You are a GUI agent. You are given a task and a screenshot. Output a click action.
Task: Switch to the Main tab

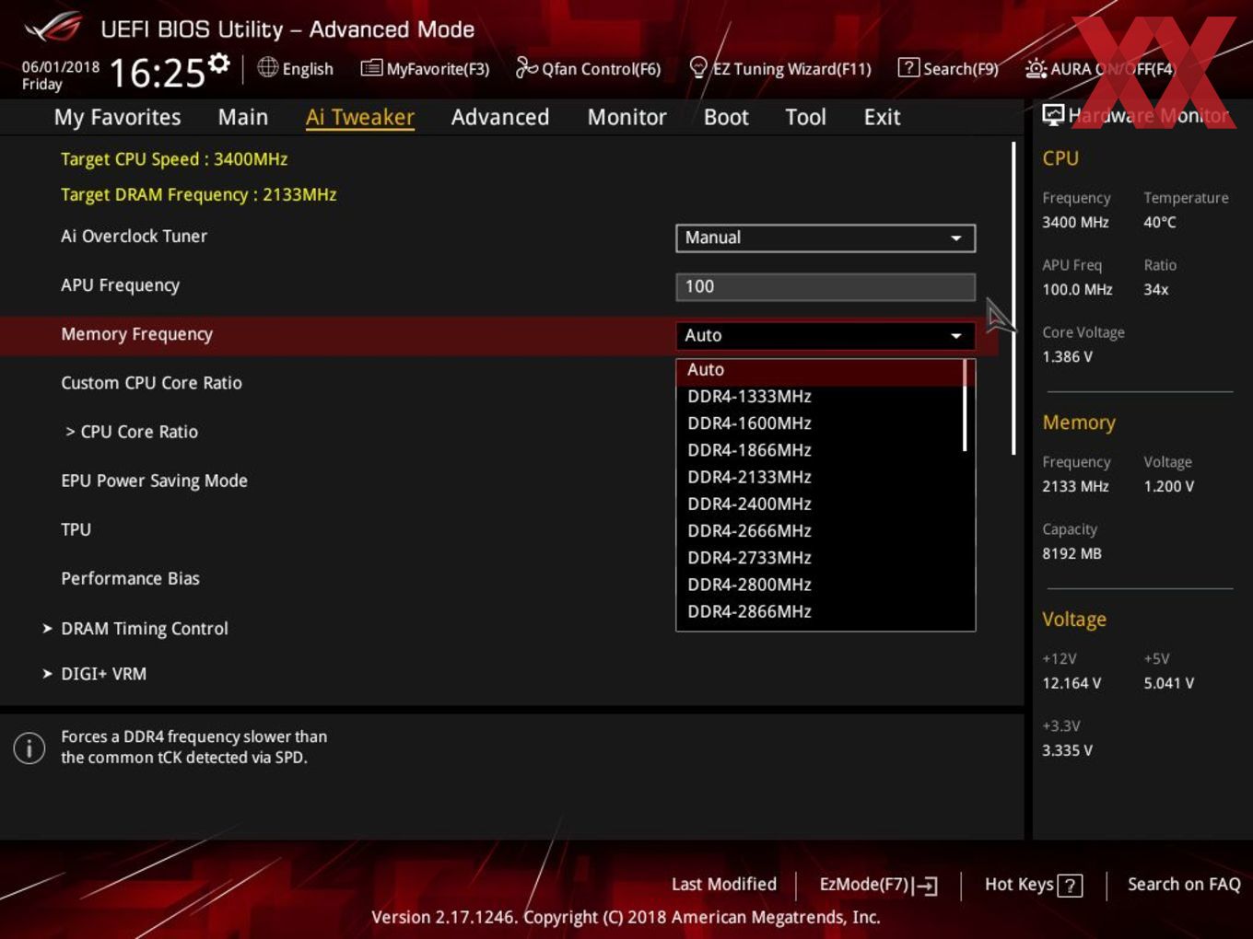pos(243,117)
